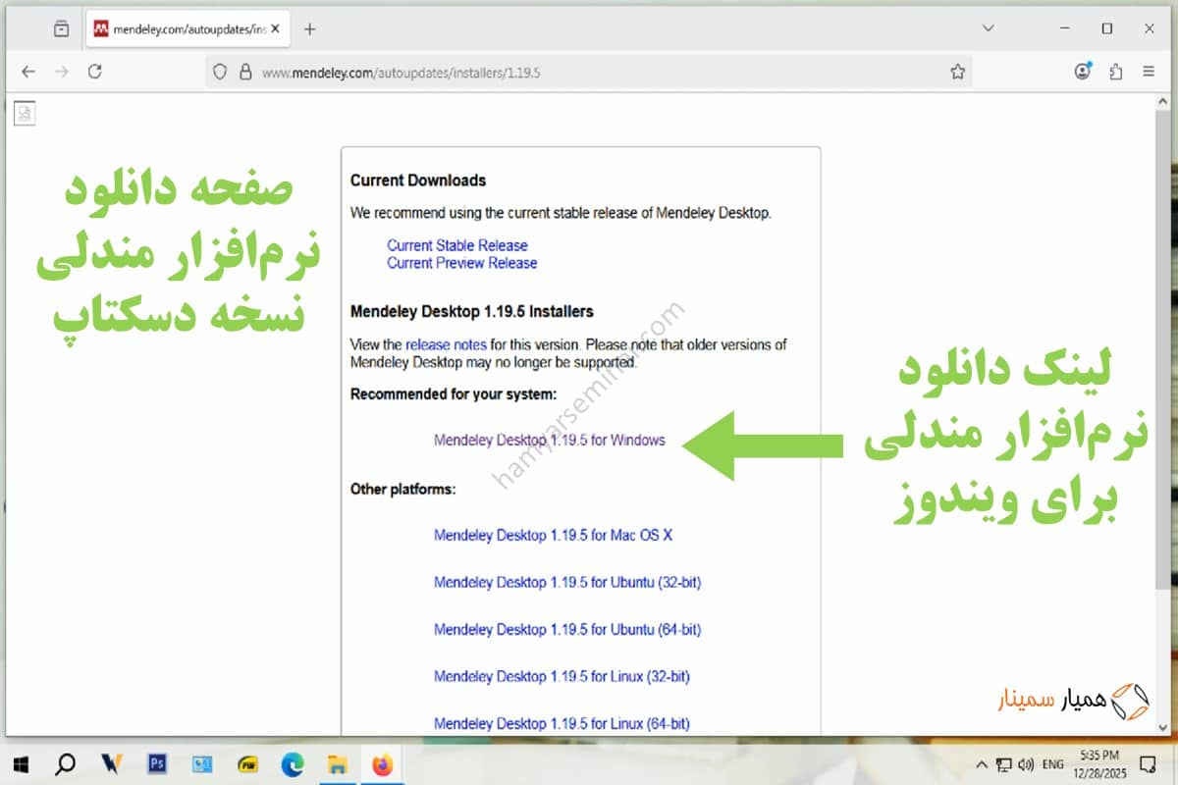Switch to Firefox on the taskbar
Screen dimensions: 1178x785
[383, 763]
